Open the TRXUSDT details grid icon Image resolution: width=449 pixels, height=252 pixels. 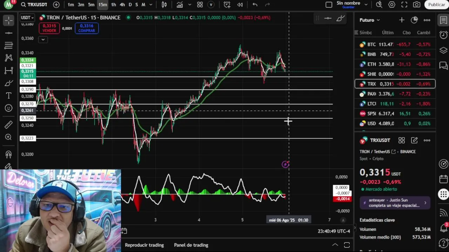(402, 140)
